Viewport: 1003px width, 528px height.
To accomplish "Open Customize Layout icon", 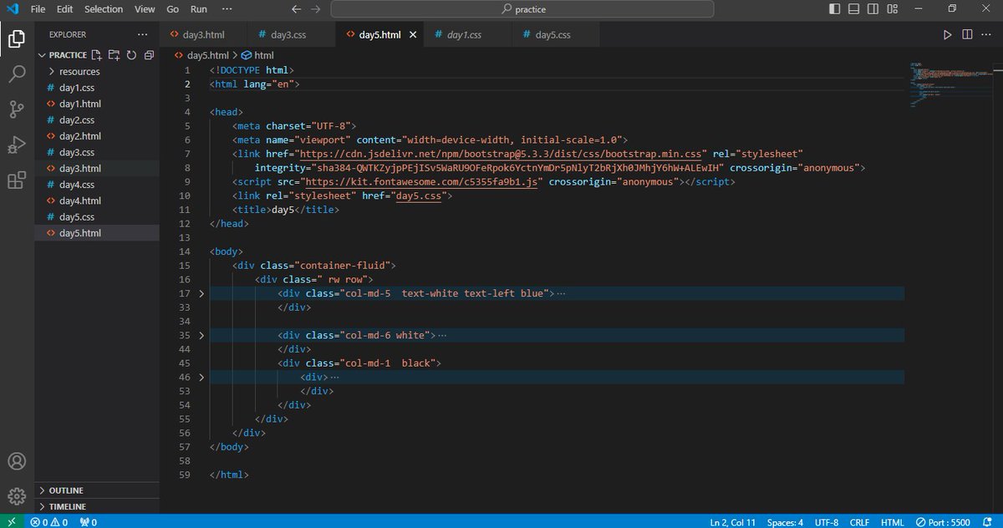I will [891, 9].
